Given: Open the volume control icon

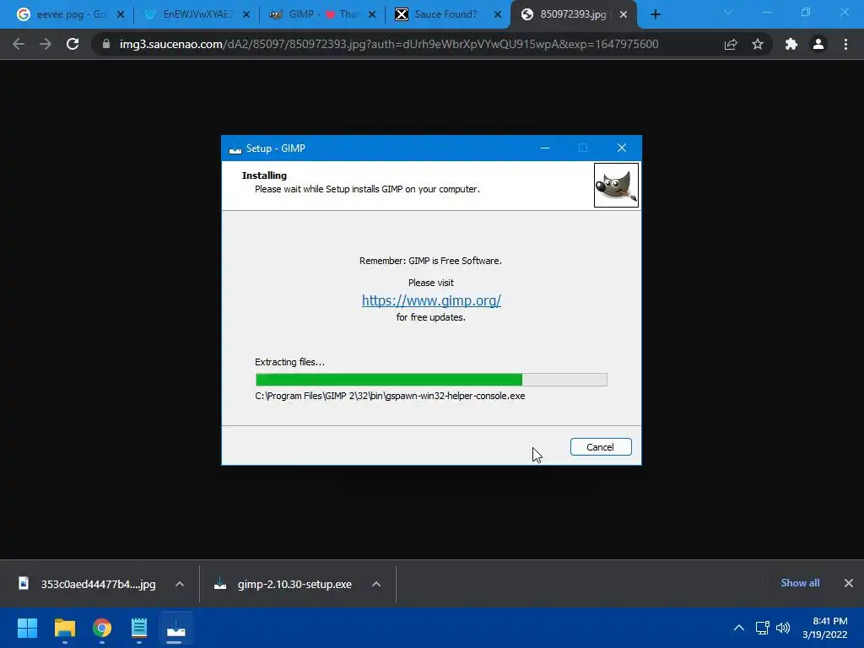Looking at the screenshot, I should click(783, 628).
